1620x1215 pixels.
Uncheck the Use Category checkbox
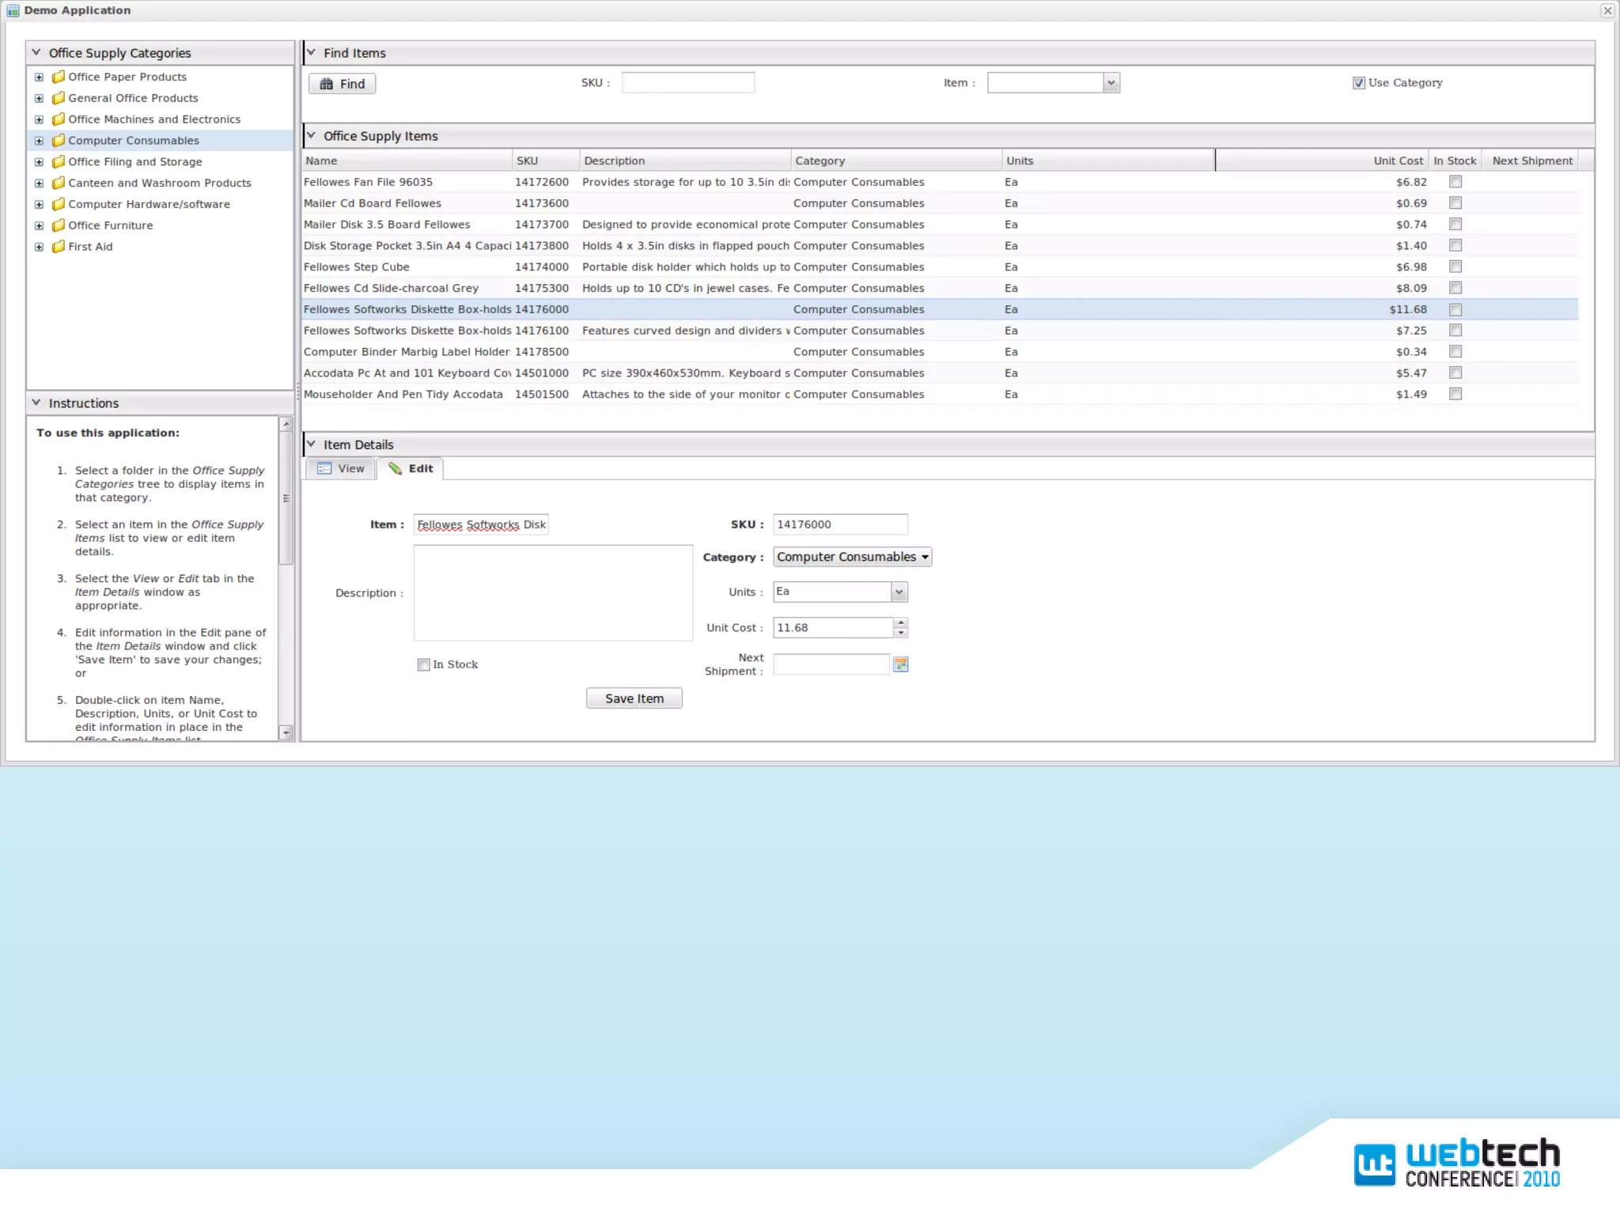click(1359, 83)
